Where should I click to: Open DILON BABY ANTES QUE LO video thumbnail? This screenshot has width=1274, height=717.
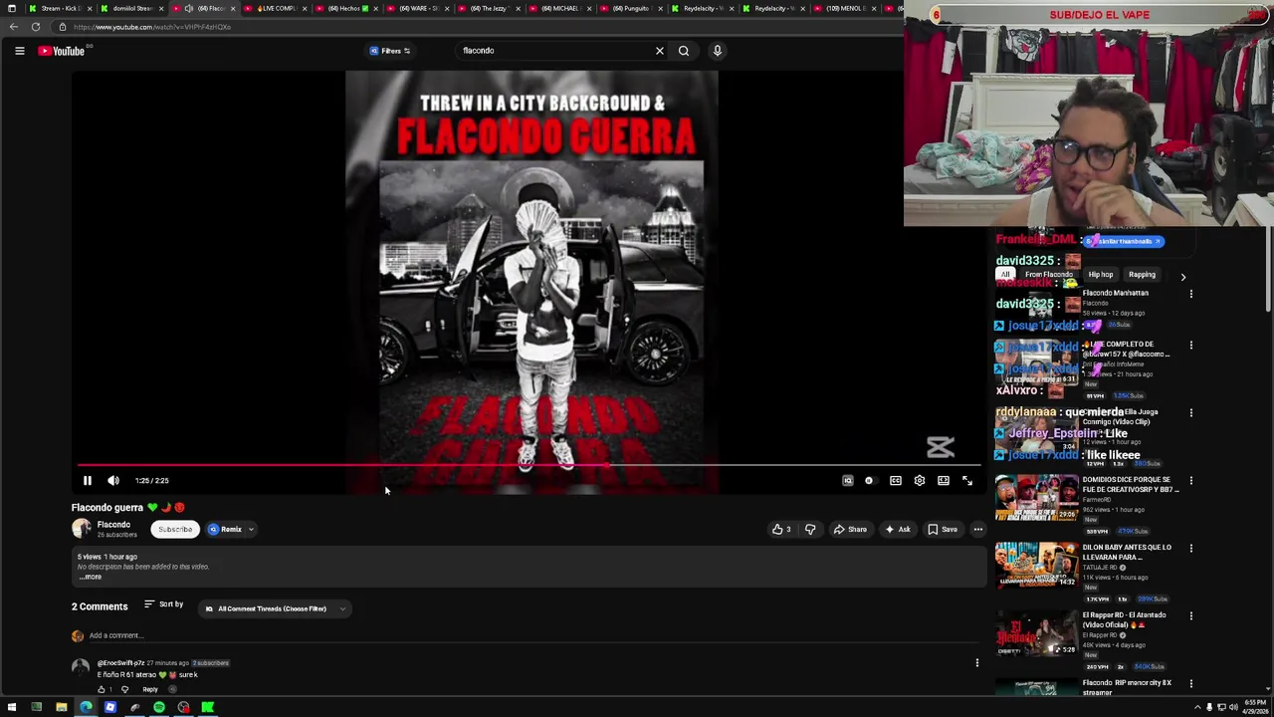pyautogui.click(x=1036, y=566)
